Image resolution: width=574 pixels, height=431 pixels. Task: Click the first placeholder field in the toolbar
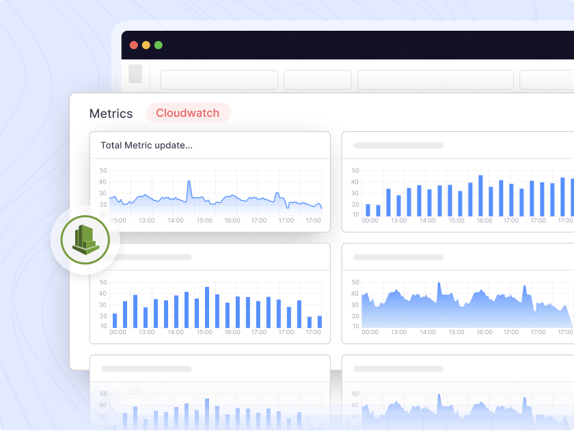tap(219, 80)
